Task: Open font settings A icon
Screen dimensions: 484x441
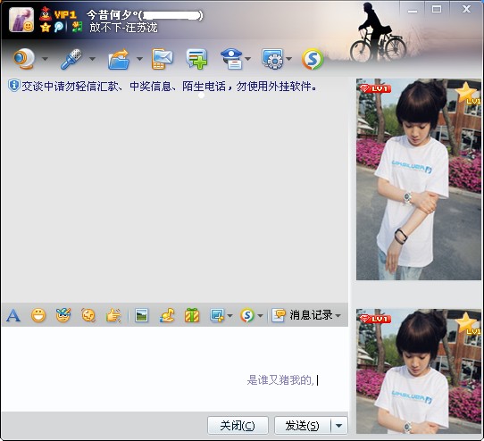Action: (x=13, y=315)
